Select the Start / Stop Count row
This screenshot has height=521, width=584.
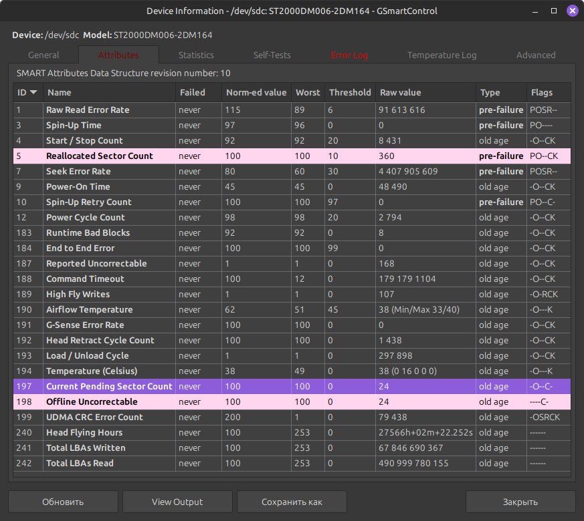292,140
